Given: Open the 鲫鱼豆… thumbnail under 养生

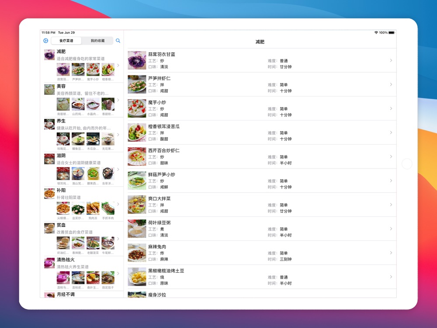Looking at the screenshot, I should (78, 139).
